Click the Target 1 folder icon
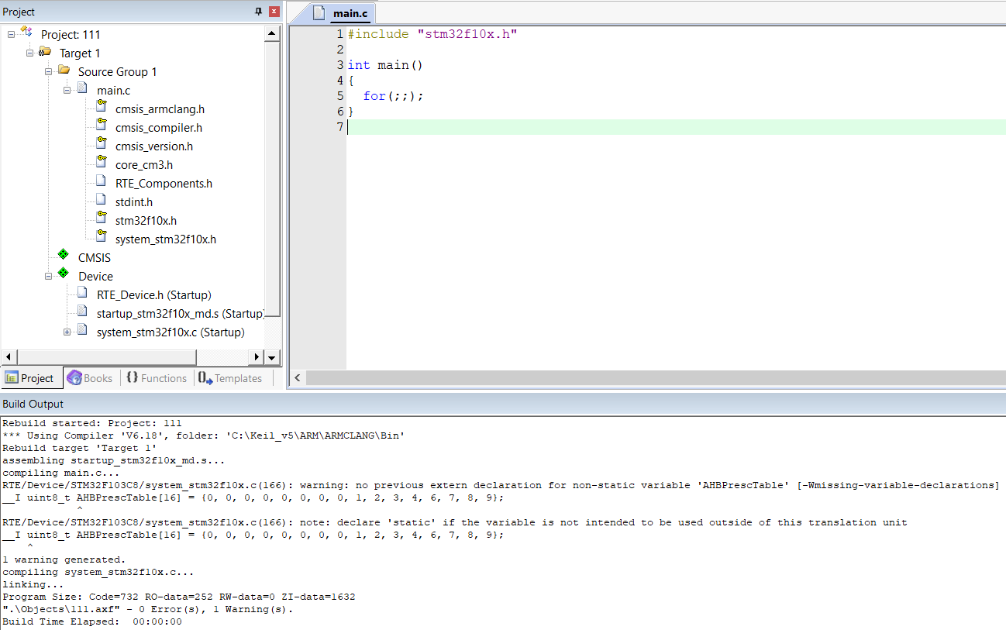Image resolution: width=1006 pixels, height=630 pixels. pyautogui.click(x=45, y=53)
